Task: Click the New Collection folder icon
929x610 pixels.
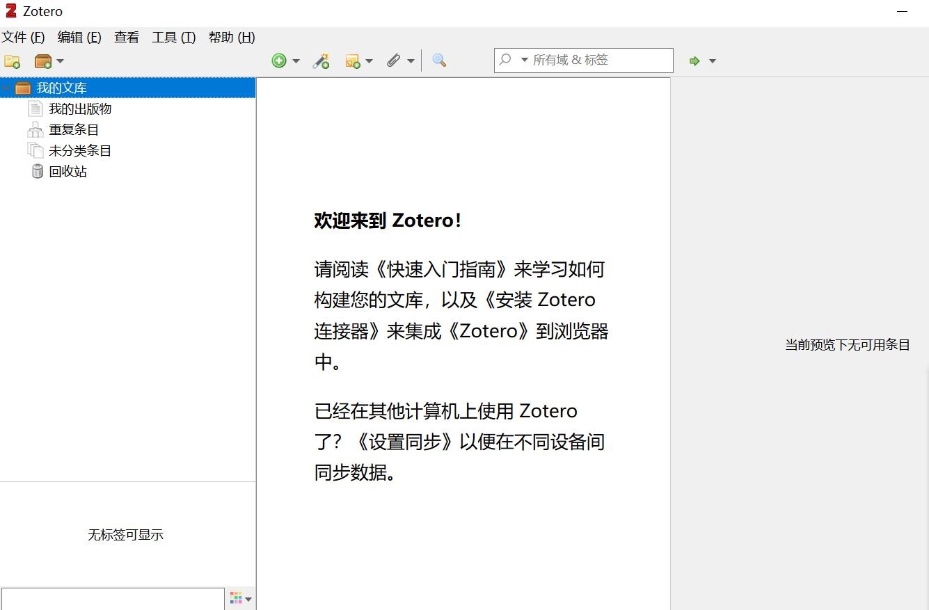Action: click(12, 61)
